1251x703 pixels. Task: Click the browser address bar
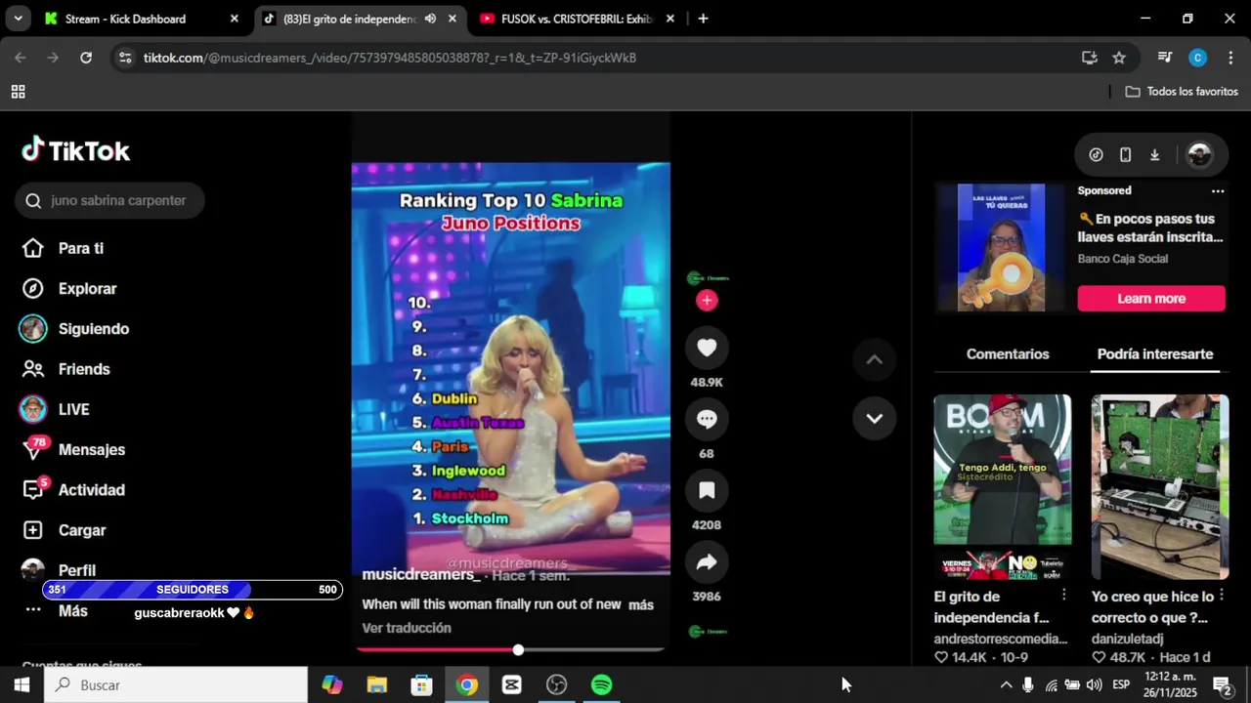coord(595,58)
